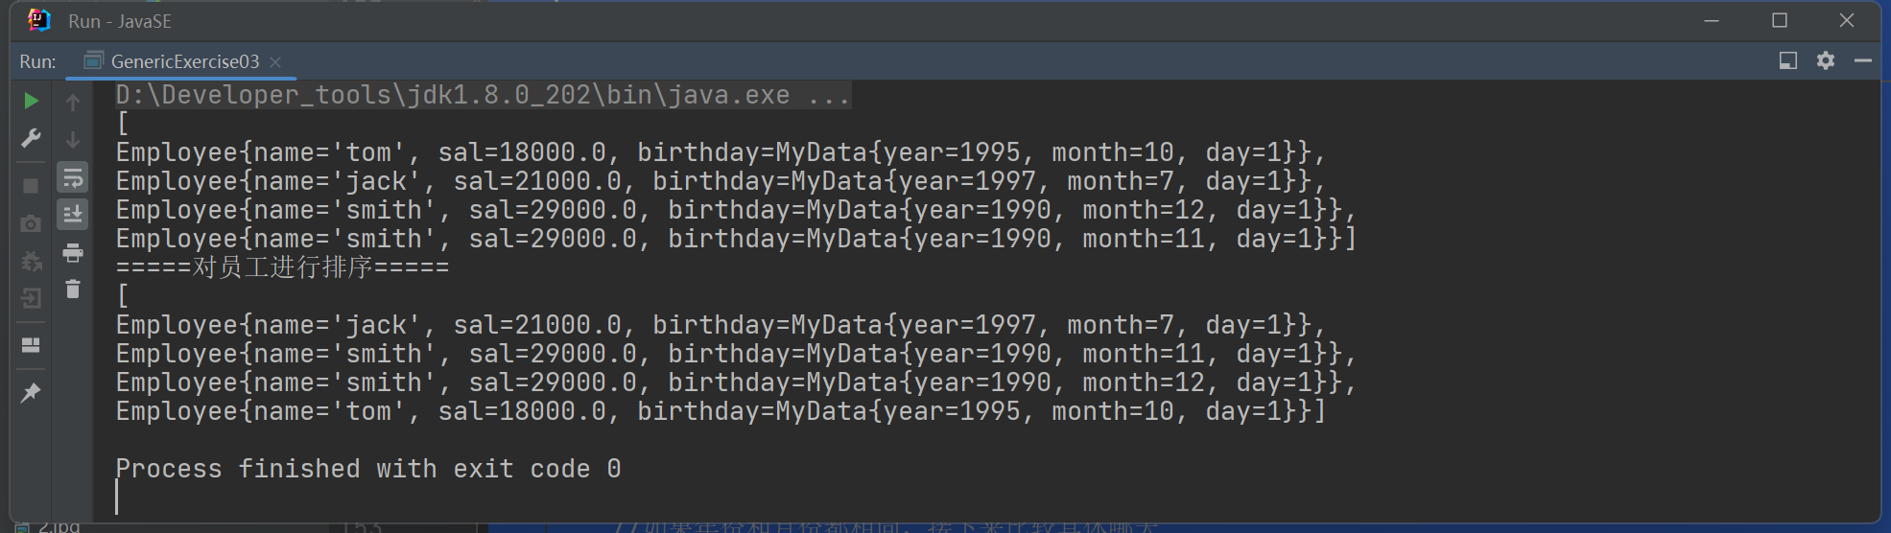Clear console output with trash icon

[73, 289]
